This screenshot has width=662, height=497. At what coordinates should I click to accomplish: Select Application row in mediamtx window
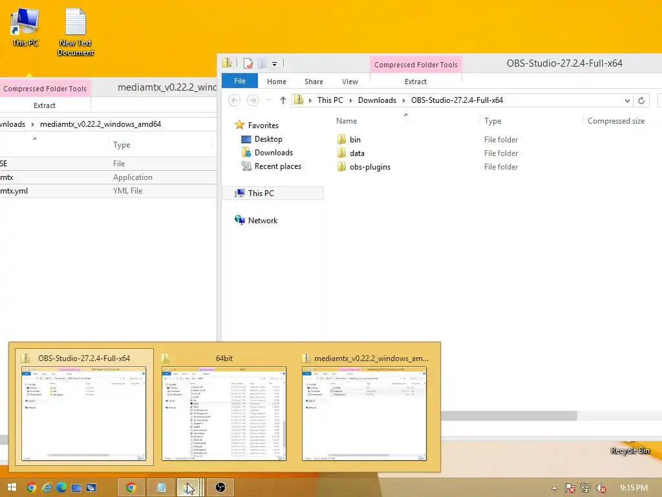click(108, 177)
